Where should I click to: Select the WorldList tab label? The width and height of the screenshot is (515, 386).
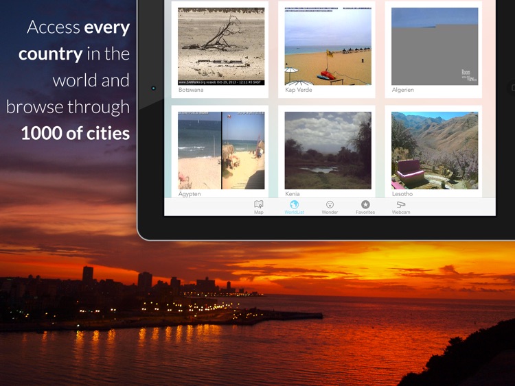coord(295,212)
